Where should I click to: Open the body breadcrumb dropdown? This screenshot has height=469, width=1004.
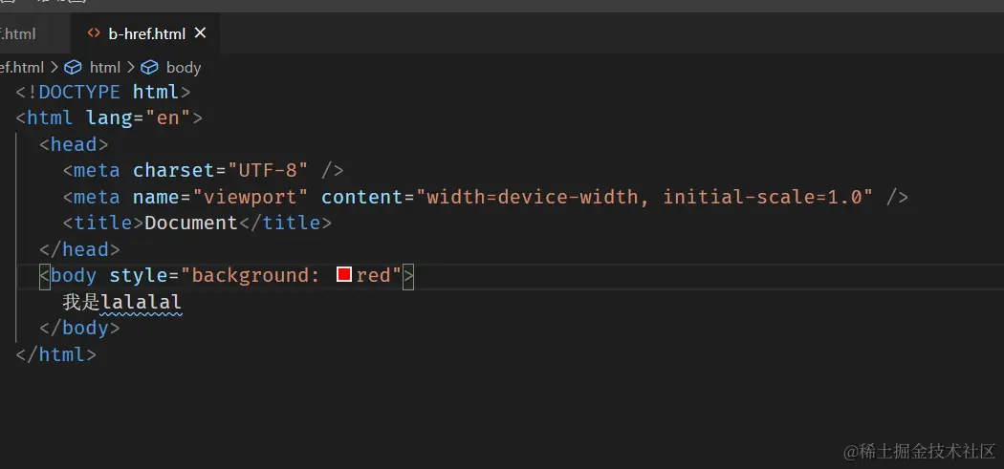[183, 67]
